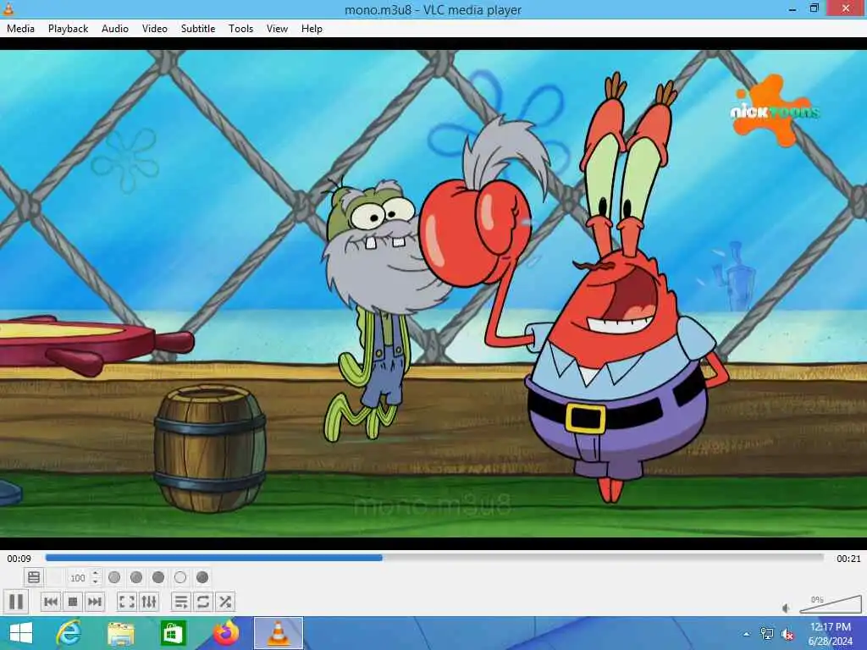Click the VLC cone icon in the title bar
The width and height of the screenshot is (867, 650).
[8, 8]
